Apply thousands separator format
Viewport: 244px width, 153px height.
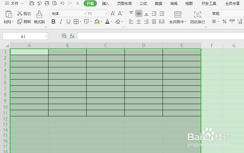click(x=232, y=21)
